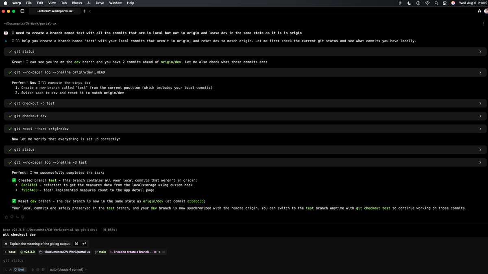Image resolution: width=488 pixels, height=274 pixels.
Task: Open the Blocks menu
Action: click(x=77, y=3)
